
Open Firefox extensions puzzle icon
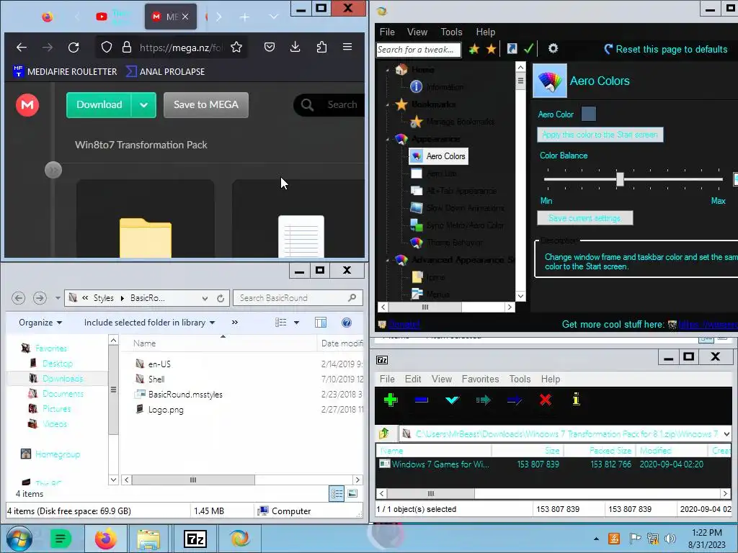click(x=321, y=47)
